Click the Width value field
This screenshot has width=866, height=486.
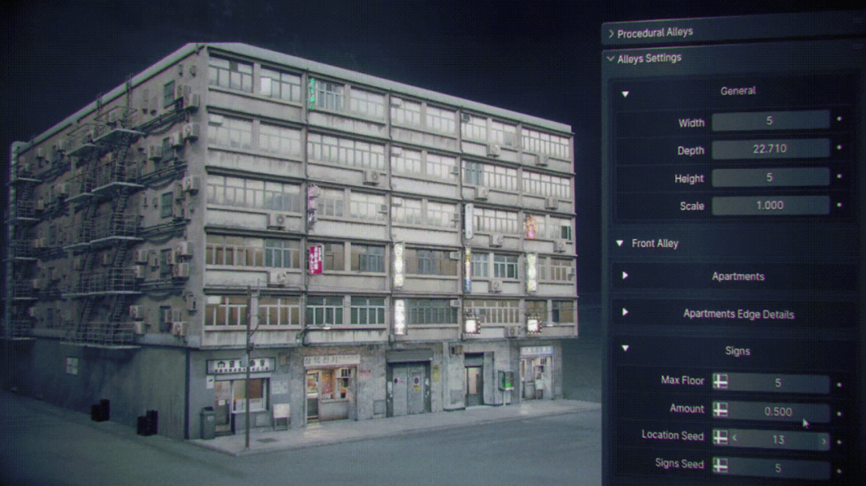(x=771, y=120)
